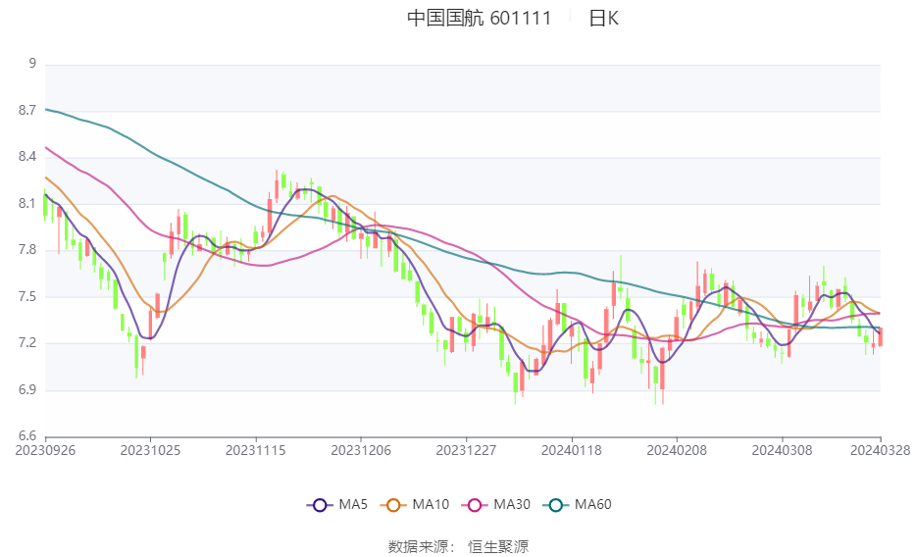
Task: Hide the MA60 series via its label
Action: pyautogui.click(x=593, y=504)
